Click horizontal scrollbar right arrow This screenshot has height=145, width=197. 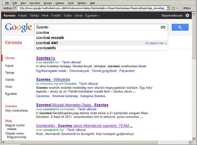(190, 142)
